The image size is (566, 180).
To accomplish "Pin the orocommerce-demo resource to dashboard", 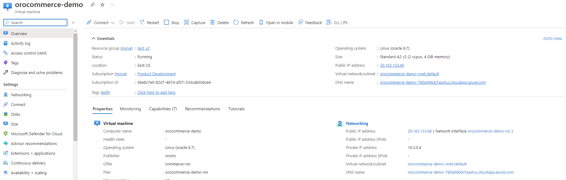I will pyautogui.click(x=93, y=5).
